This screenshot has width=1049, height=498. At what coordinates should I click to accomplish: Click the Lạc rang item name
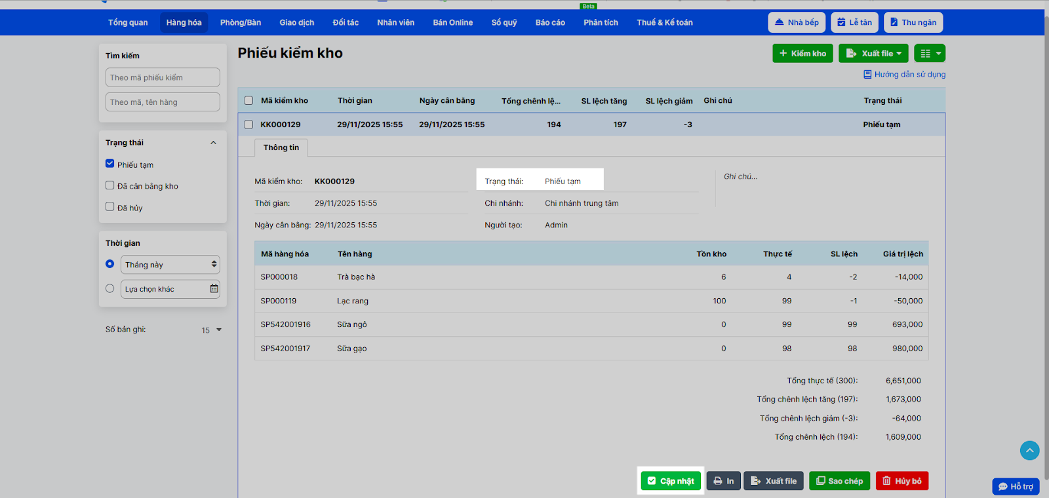point(353,301)
